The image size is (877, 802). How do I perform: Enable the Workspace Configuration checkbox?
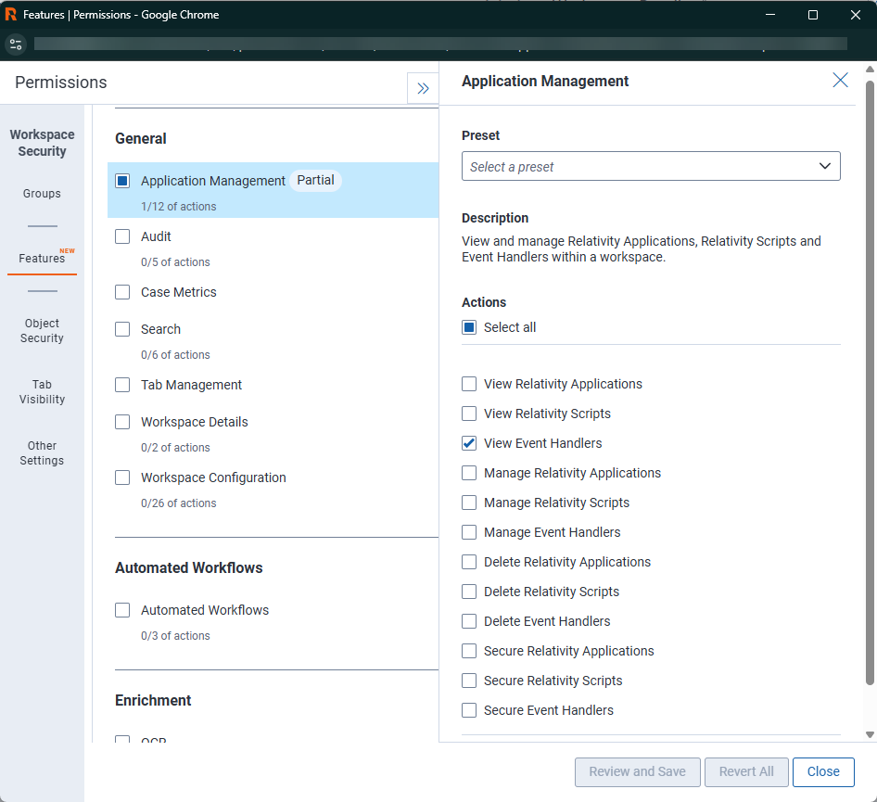(122, 477)
